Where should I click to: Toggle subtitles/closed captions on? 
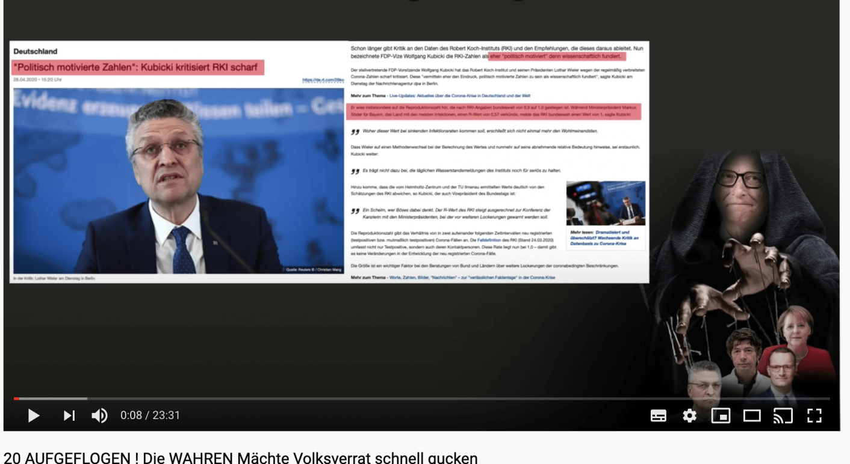(659, 415)
